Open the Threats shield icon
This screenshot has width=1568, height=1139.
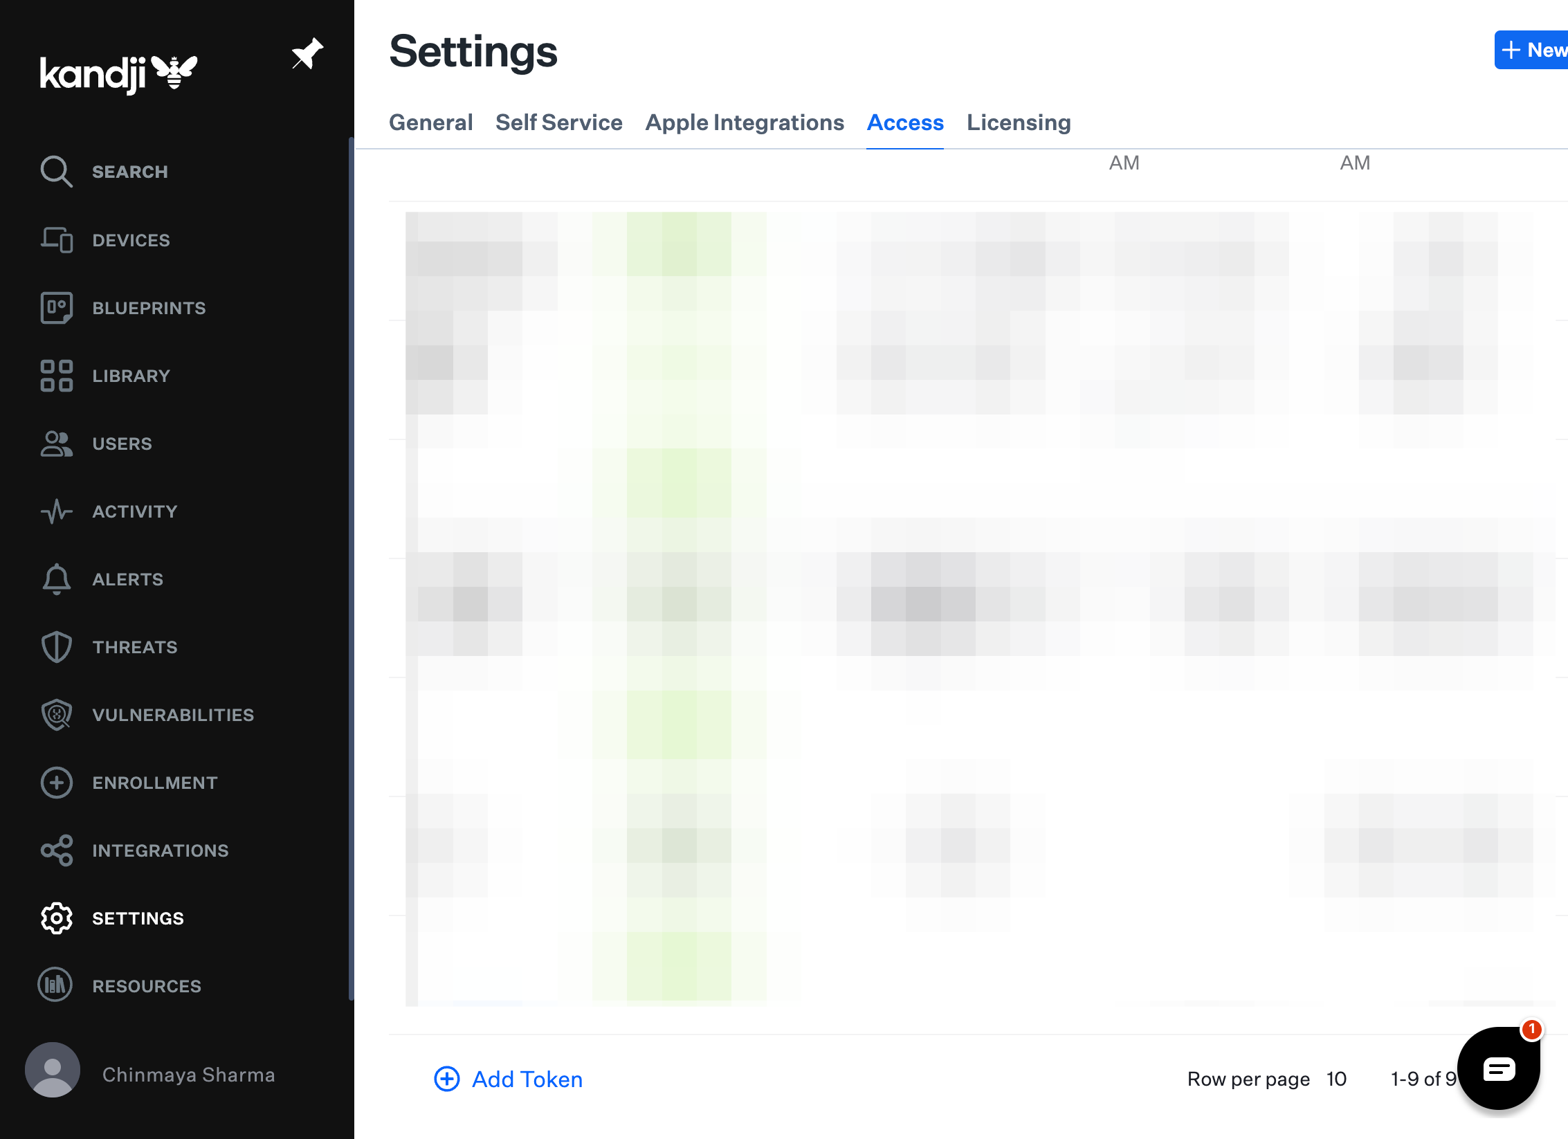point(56,647)
